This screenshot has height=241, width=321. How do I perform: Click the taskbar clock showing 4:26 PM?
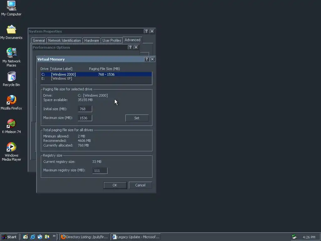tap(309, 237)
